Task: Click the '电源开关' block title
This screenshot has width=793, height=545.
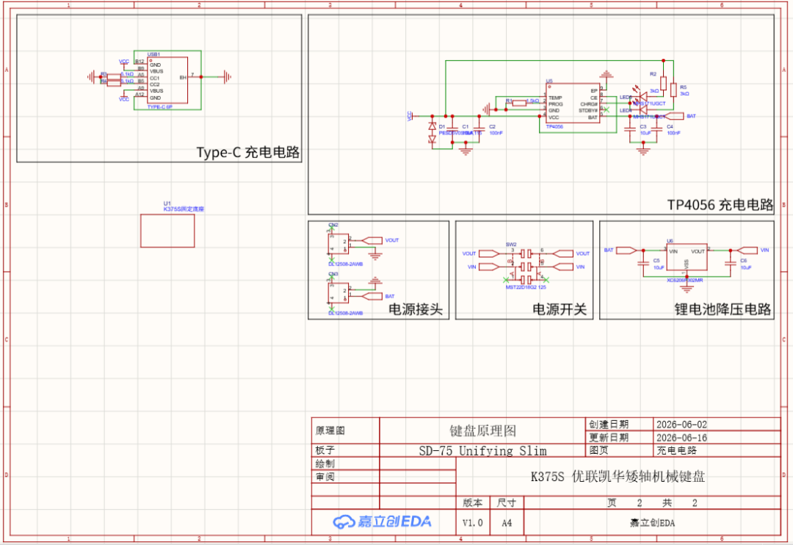Action: (560, 309)
